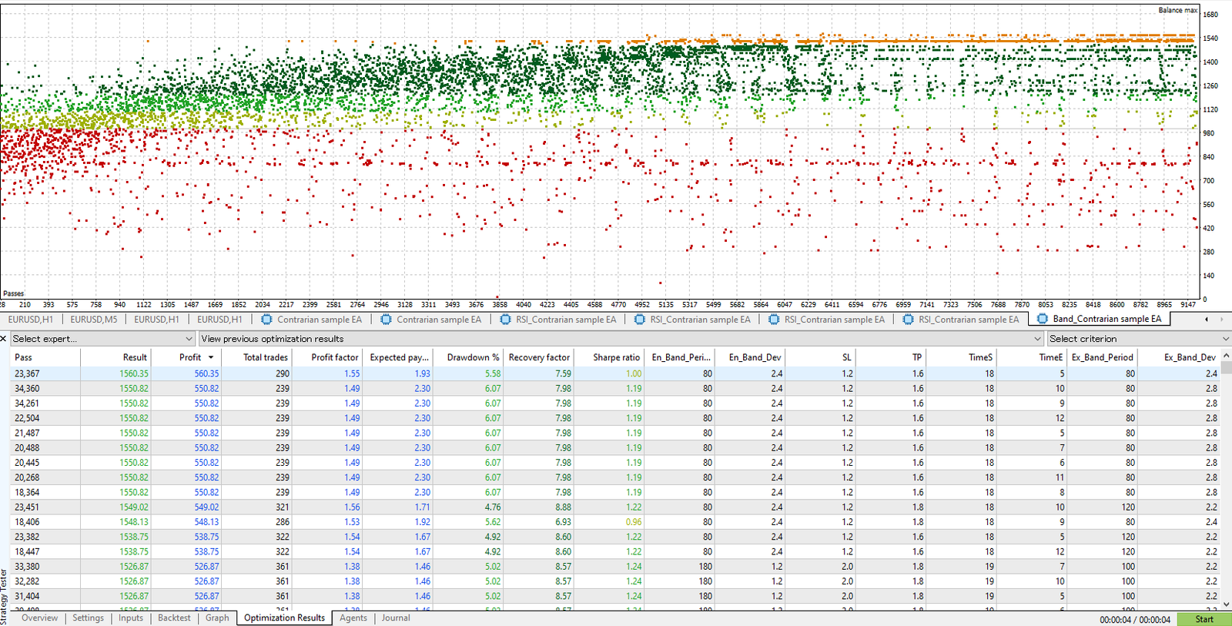
Task: View the Journal tab
Action: tap(396, 618)
